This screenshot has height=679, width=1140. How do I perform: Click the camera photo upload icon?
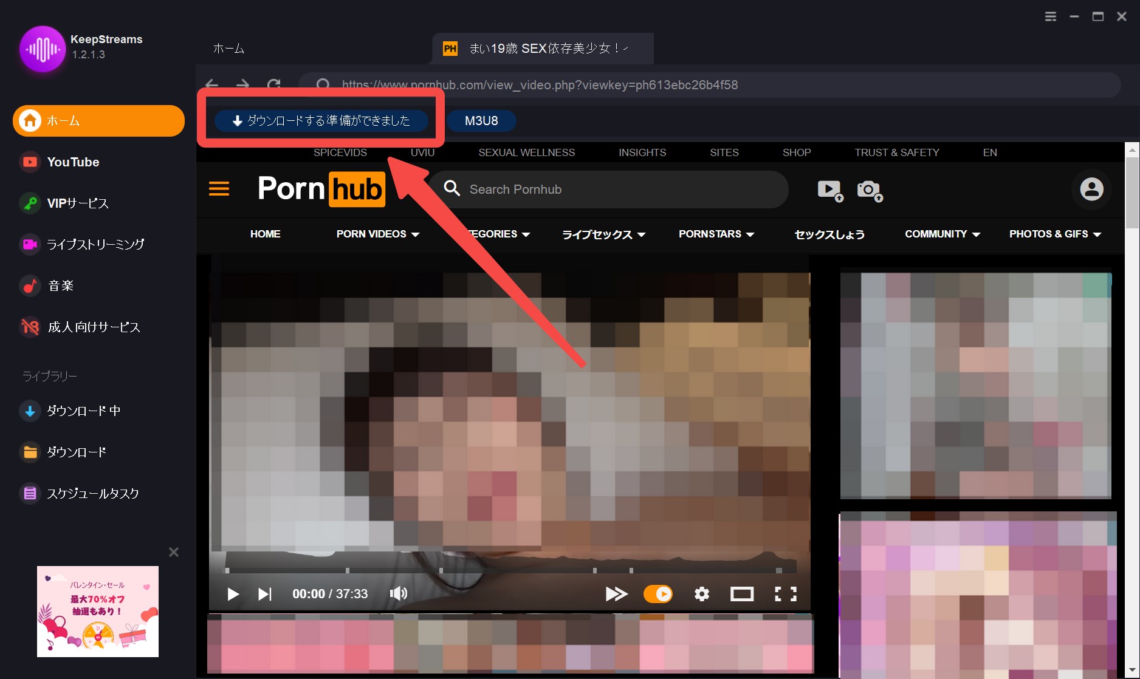tap(869, 190)
